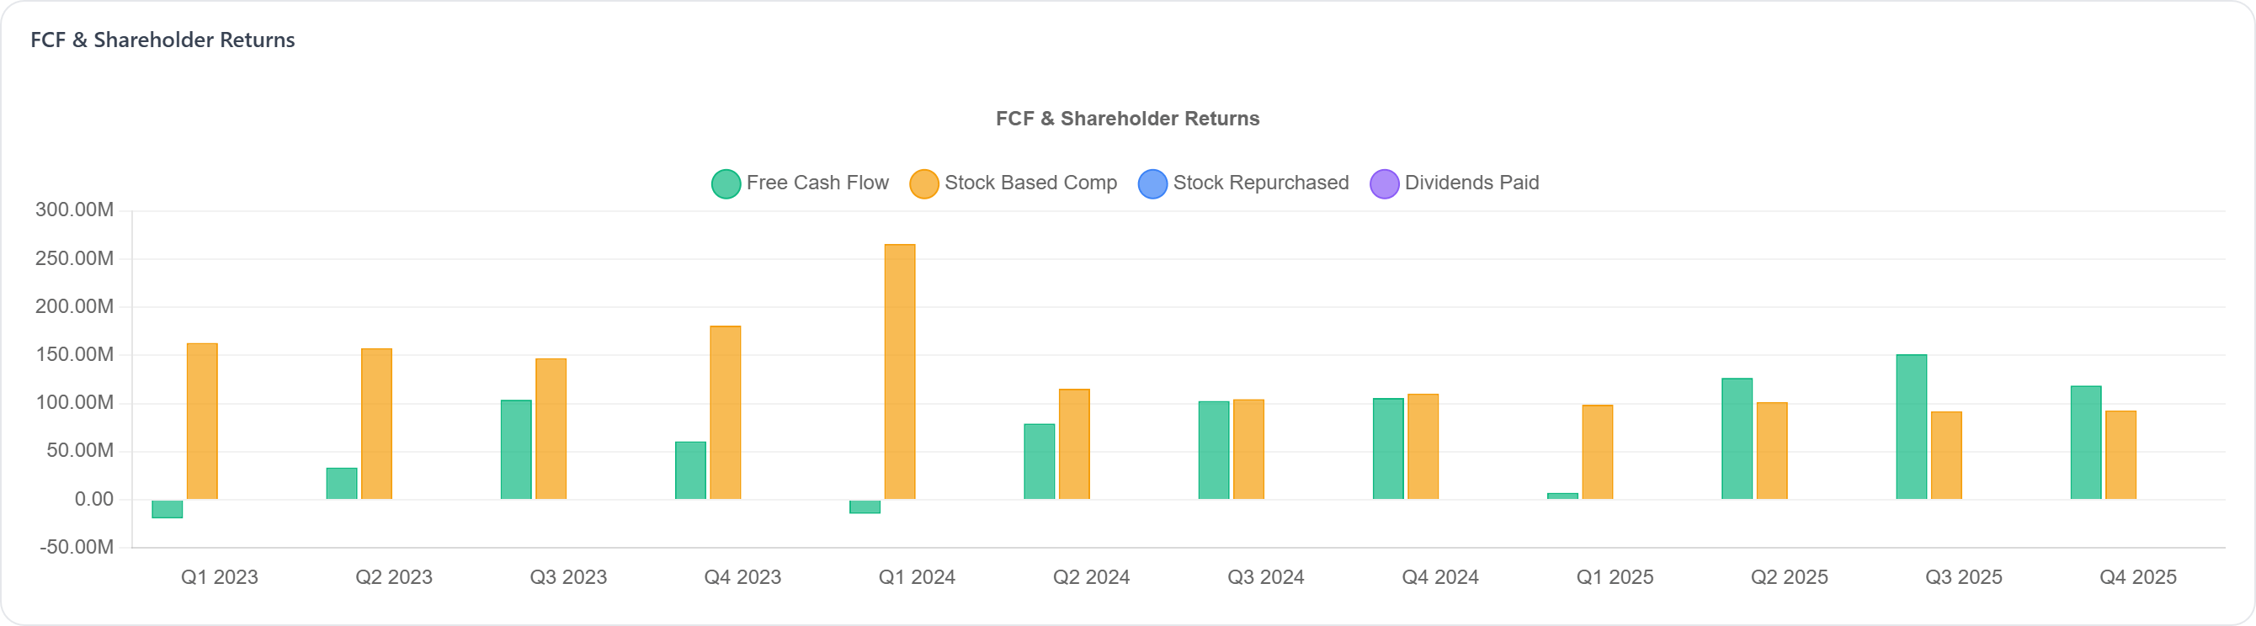
Task: Toggle the Free Cash Flow legend circle
Action: pyautogui.click(x=726, y=184)
